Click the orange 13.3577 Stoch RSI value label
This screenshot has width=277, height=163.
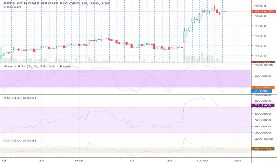tap(263, 87)
